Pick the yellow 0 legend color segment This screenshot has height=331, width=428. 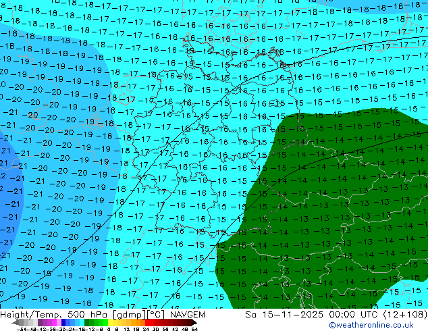click(111, 322)
